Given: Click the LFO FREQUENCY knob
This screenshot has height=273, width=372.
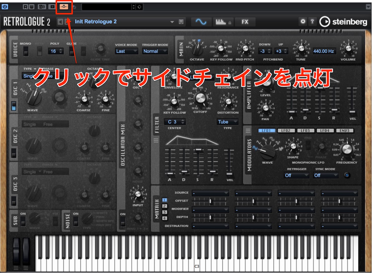Looking at the screenshot, I should point(347,149).
